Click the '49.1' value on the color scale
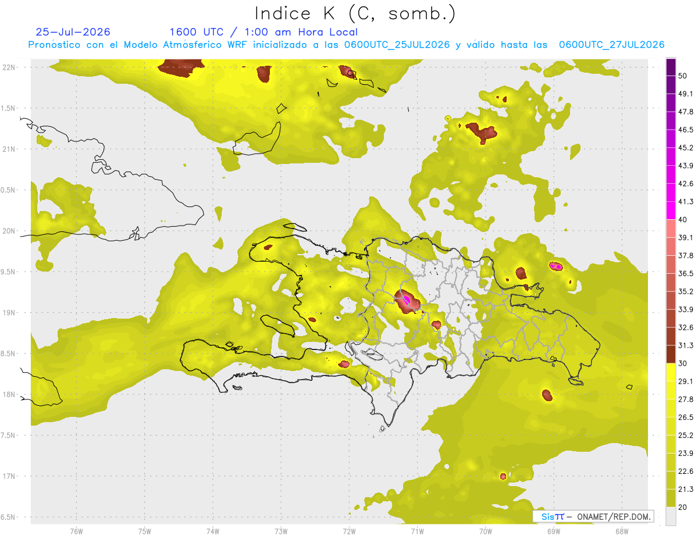698x539 pixels. pyautogui.click(x=686, y=94)
